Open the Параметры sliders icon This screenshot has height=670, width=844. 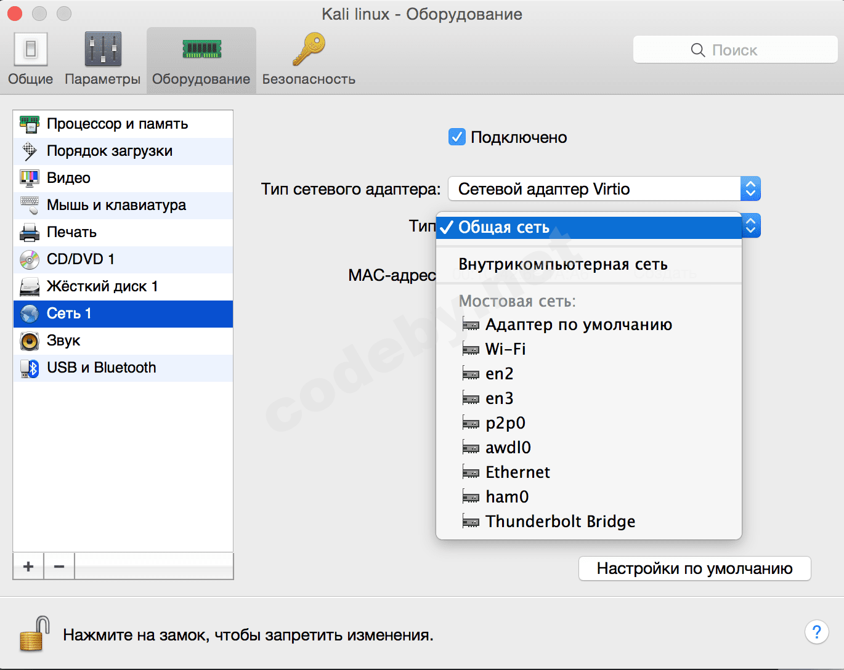pos(102,50)
